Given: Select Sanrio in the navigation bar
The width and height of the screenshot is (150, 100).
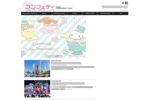Looking at the screenshot, I should pos(44,13).
